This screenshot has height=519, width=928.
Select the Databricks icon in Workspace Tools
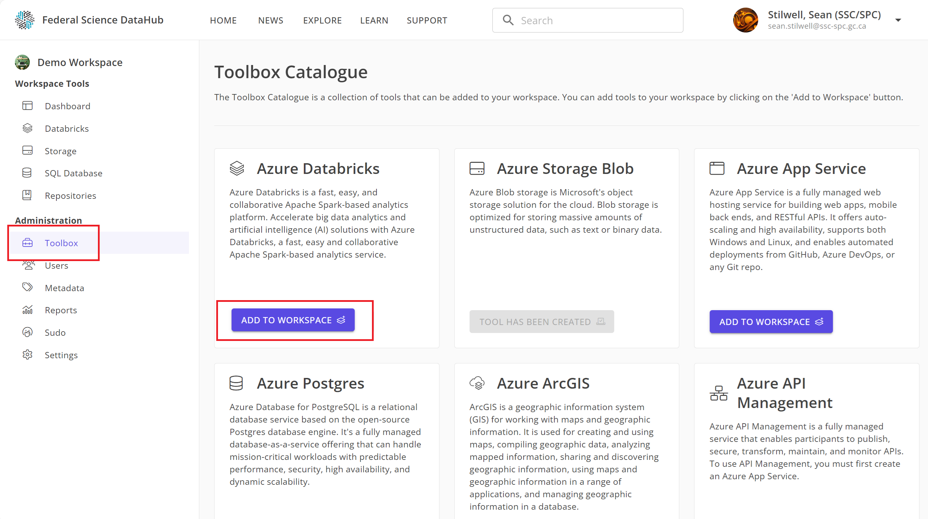[x=27, y=128]
